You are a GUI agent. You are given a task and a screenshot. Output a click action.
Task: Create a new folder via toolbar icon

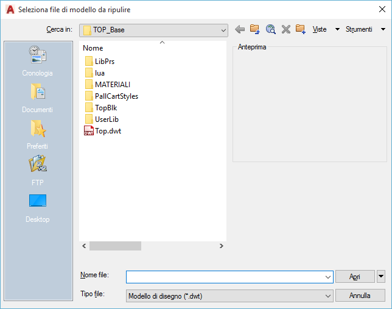tap(301, 29)
